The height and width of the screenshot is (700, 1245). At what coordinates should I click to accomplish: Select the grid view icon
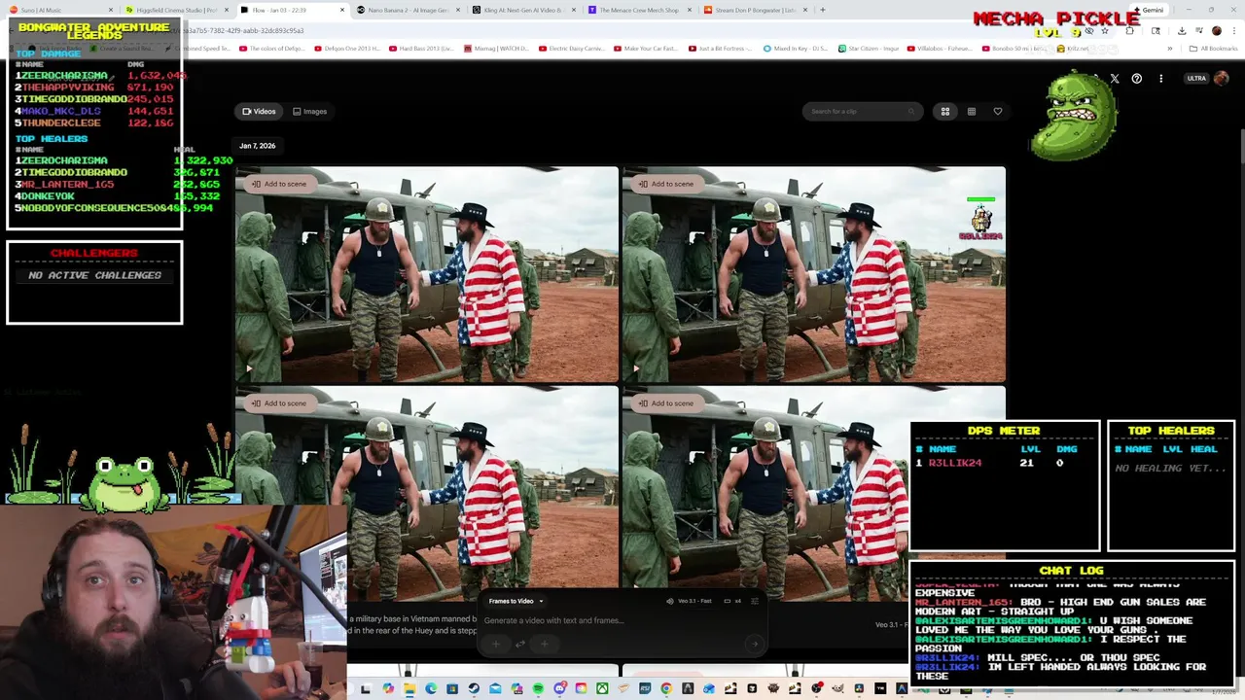tap(944, 111)
